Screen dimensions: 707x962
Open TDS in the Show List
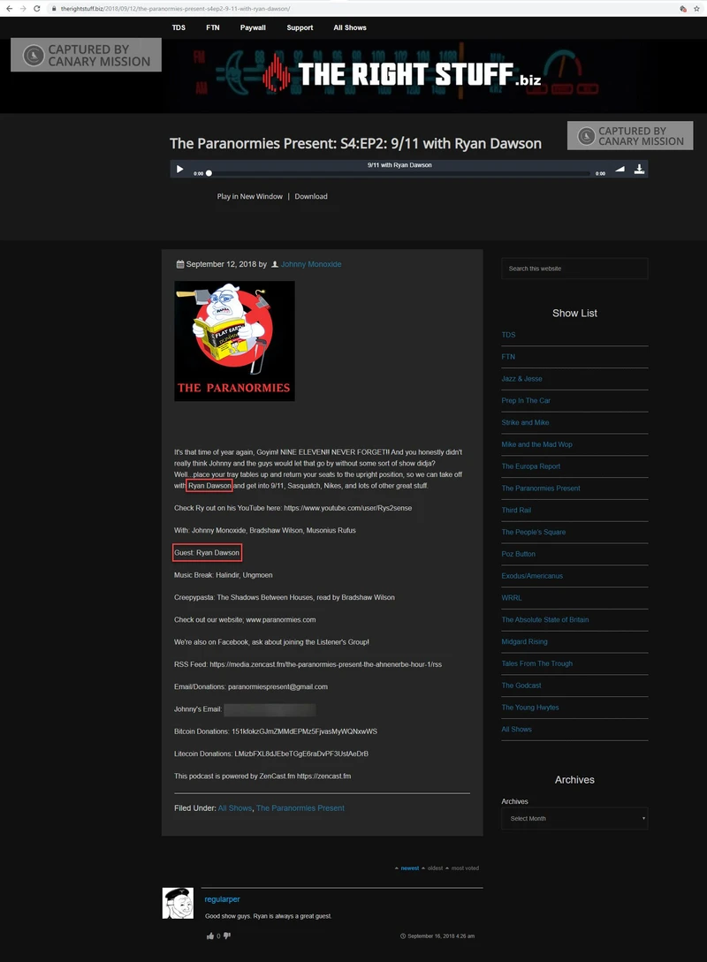pyautogui.click(x=508, y=335)
